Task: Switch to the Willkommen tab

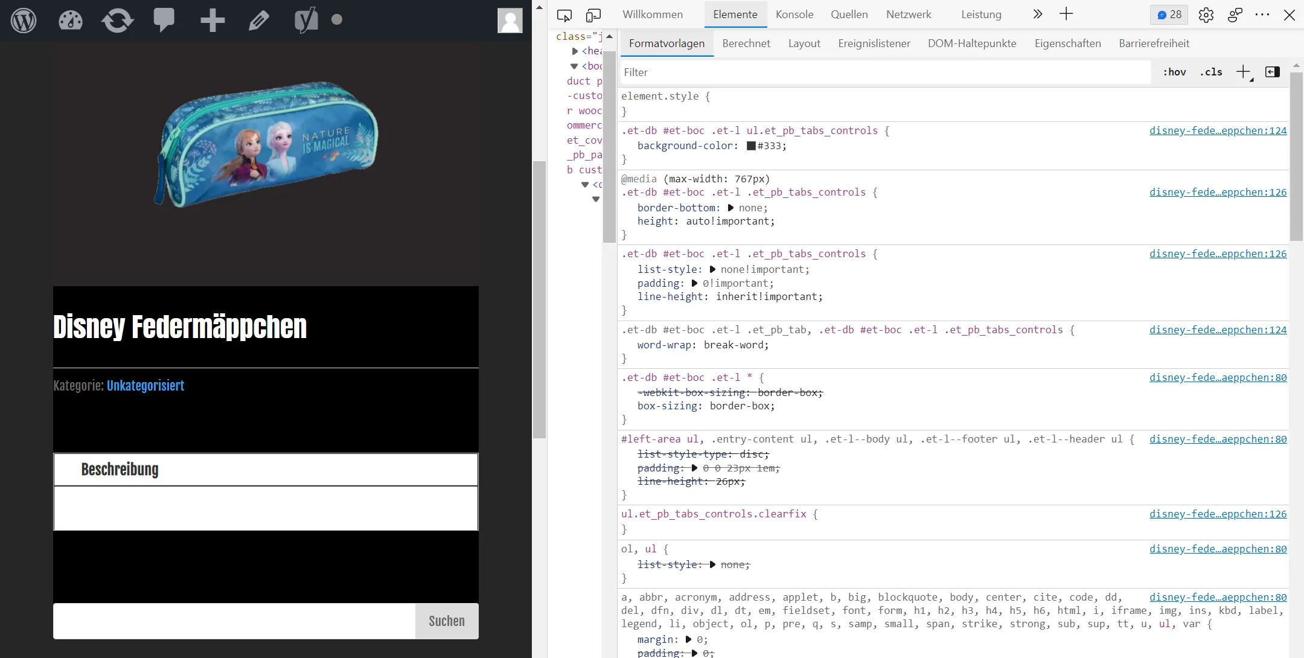Action: (x=653, y=14)
